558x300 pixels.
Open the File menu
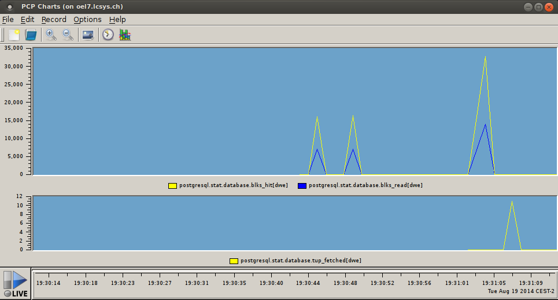coord(8,19)
